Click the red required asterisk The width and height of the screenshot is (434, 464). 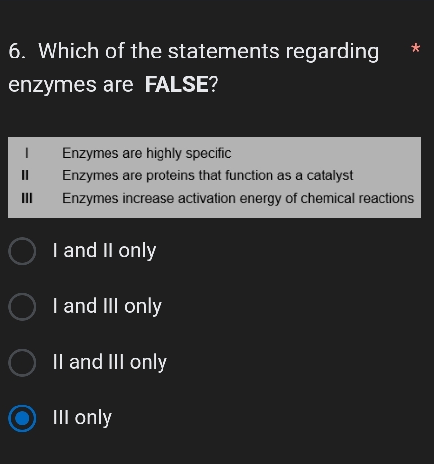coord(415,48)
